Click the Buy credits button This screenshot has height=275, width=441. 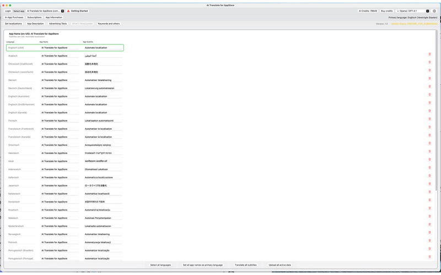[x=387, y=11]
